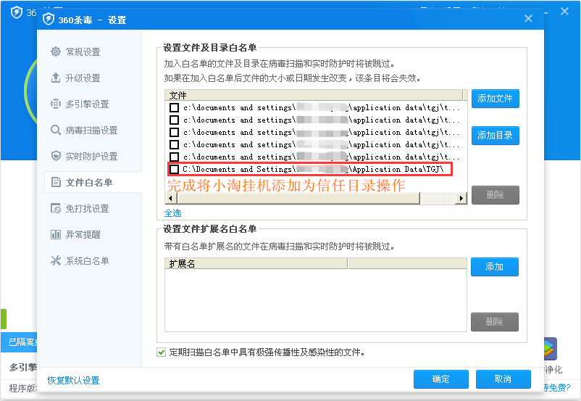
Task: Open the 系统白名单 tools icon
Action: click(x=56, y=260)
